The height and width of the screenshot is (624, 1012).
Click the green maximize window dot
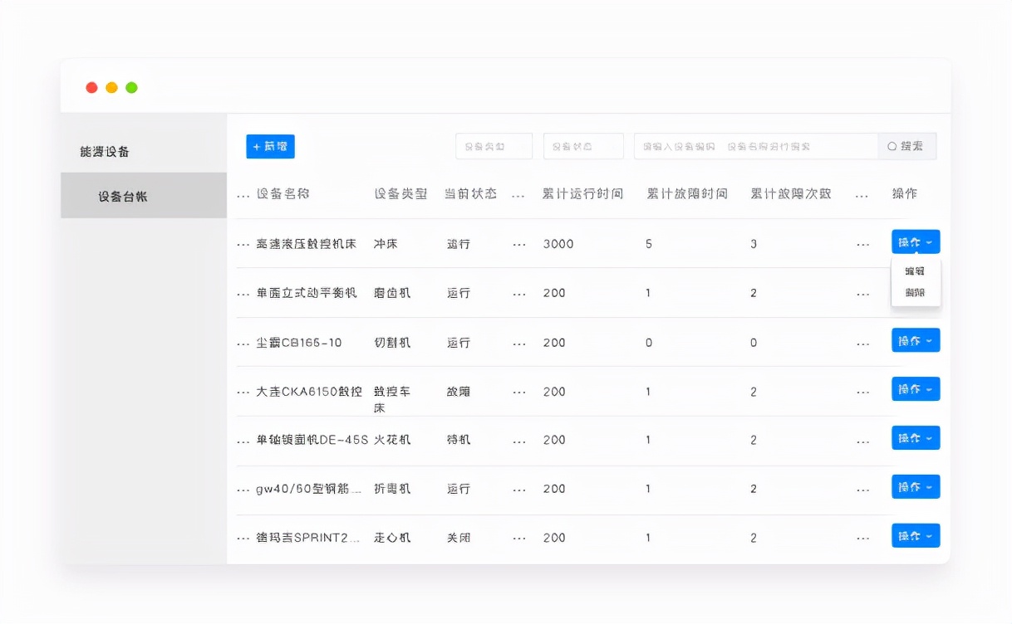pos(131,87)
